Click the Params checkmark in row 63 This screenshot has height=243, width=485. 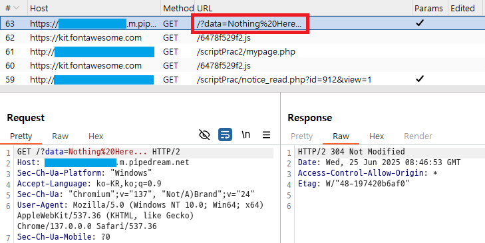(x=419, y=23)
